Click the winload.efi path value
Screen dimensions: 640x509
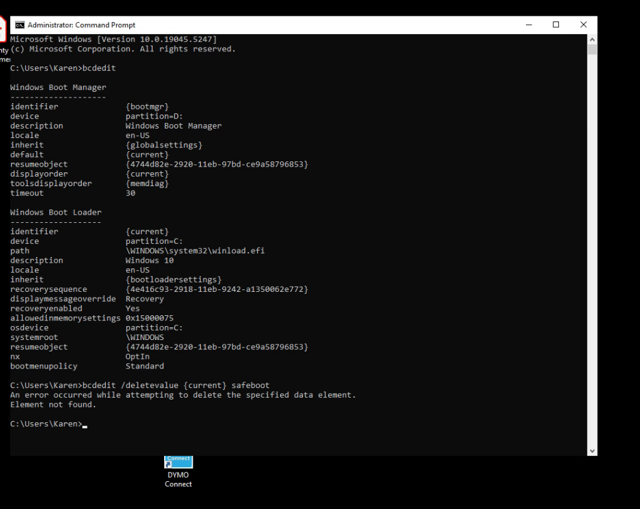[x=195, y=251]
